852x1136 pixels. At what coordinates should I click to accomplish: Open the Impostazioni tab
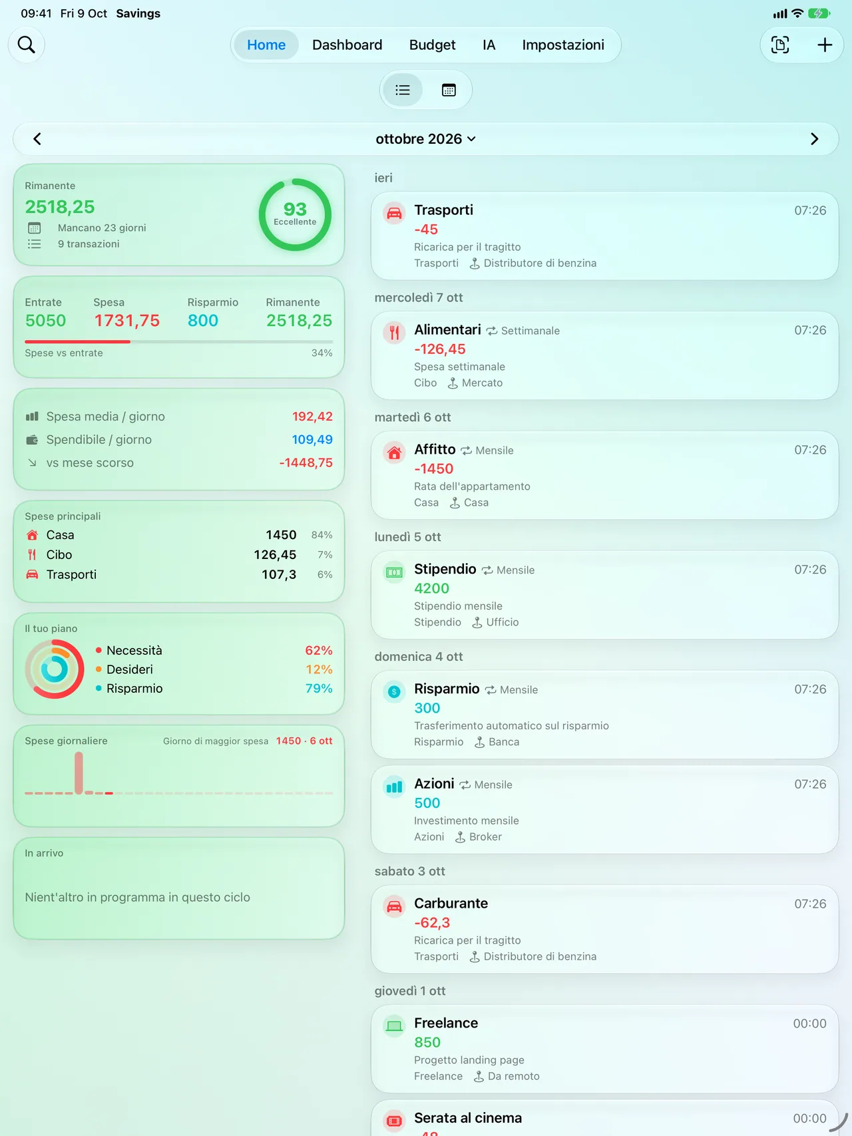pos(563,45)
